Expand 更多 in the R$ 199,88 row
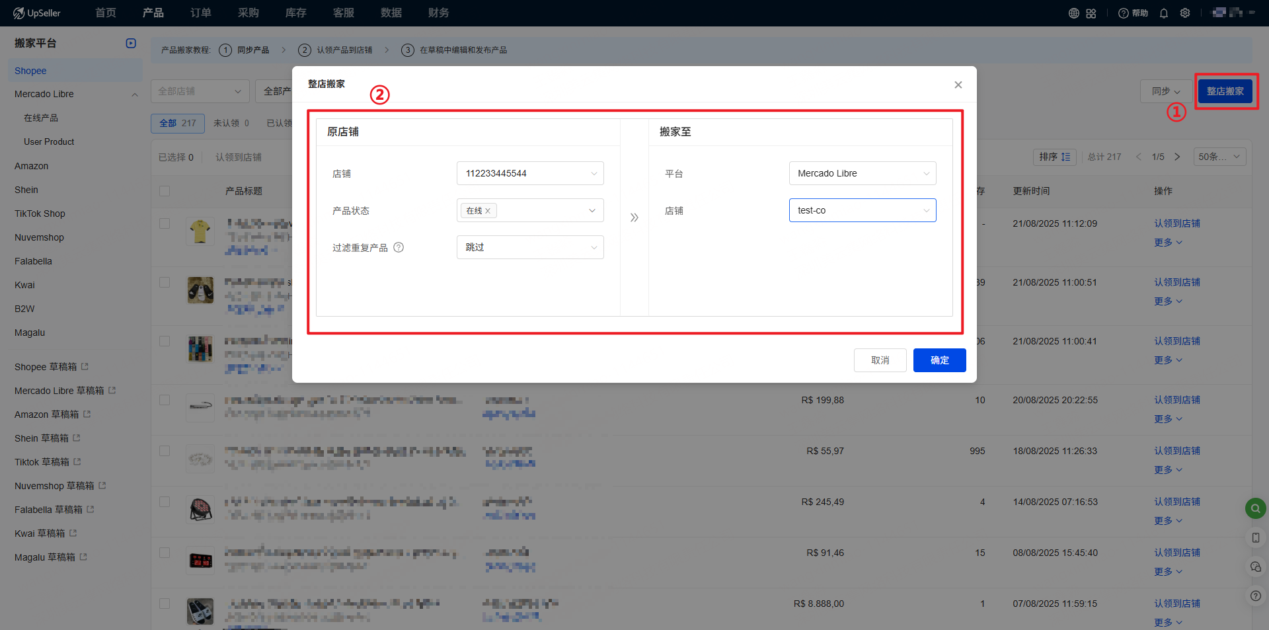Screen dimensions: 1269x630 tap(1169, 419)
